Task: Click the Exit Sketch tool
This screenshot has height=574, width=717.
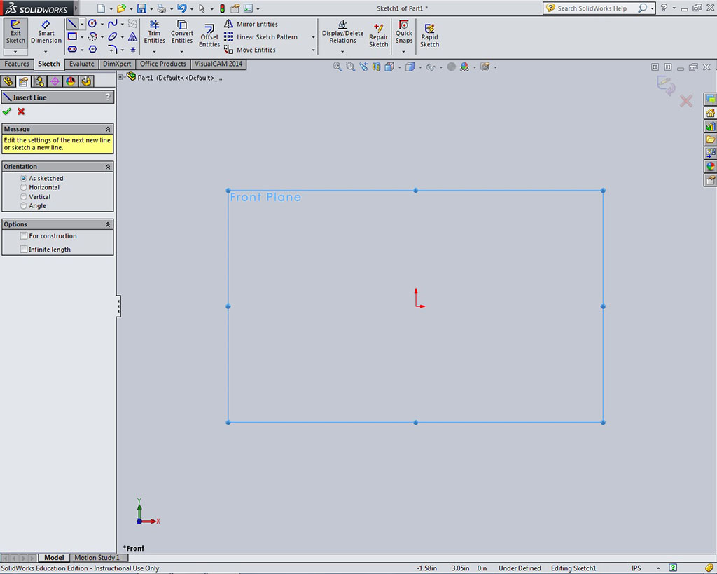Action: pos(15,33)
